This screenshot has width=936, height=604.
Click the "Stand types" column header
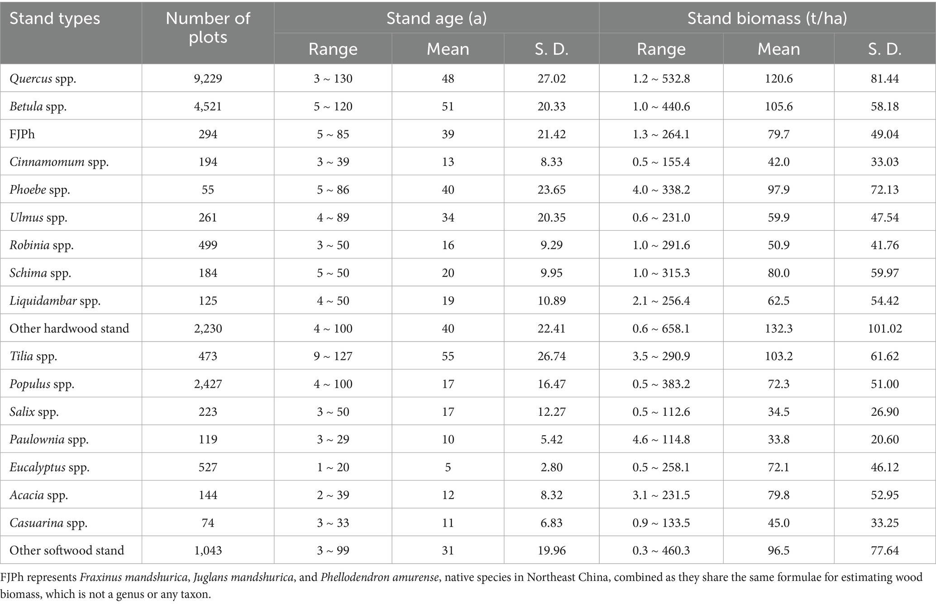[55, 19]
